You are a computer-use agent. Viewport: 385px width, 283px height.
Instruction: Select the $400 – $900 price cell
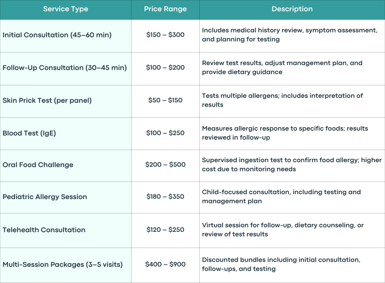point(165,265)
